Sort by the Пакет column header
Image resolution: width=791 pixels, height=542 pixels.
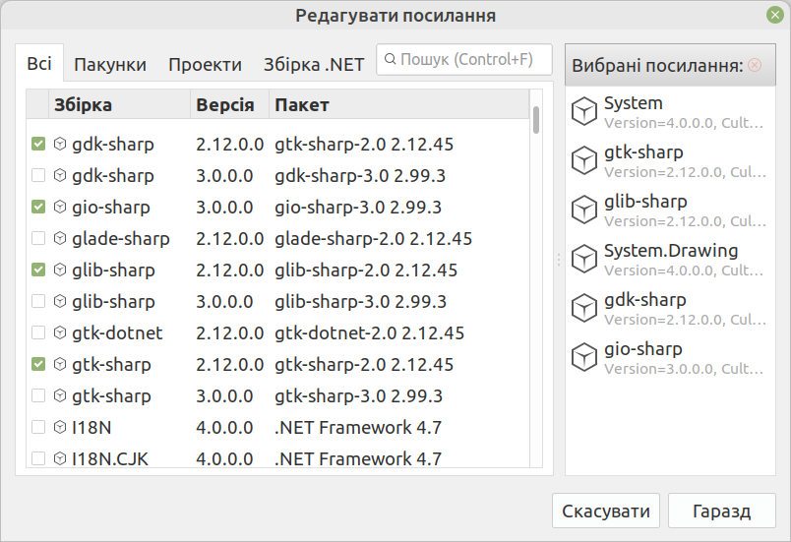click(x=399, y=105)
